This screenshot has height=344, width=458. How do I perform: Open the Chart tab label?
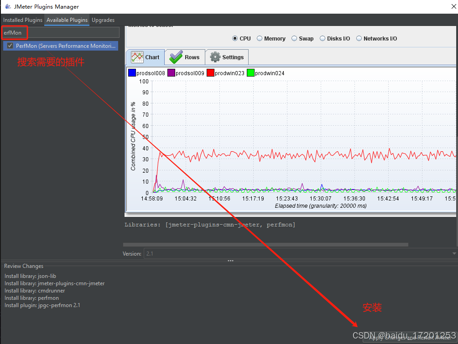point(152,57)
